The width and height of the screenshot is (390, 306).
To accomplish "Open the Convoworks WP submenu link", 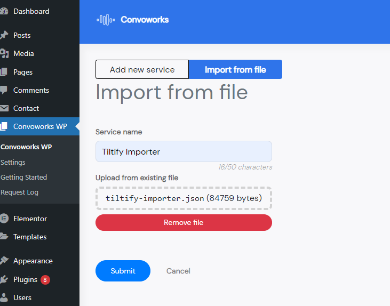I will pyautogui.click(x=26, y=147).
